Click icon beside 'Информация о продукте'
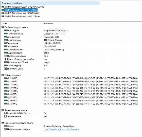142x137 pixels. tap(5, 129)
